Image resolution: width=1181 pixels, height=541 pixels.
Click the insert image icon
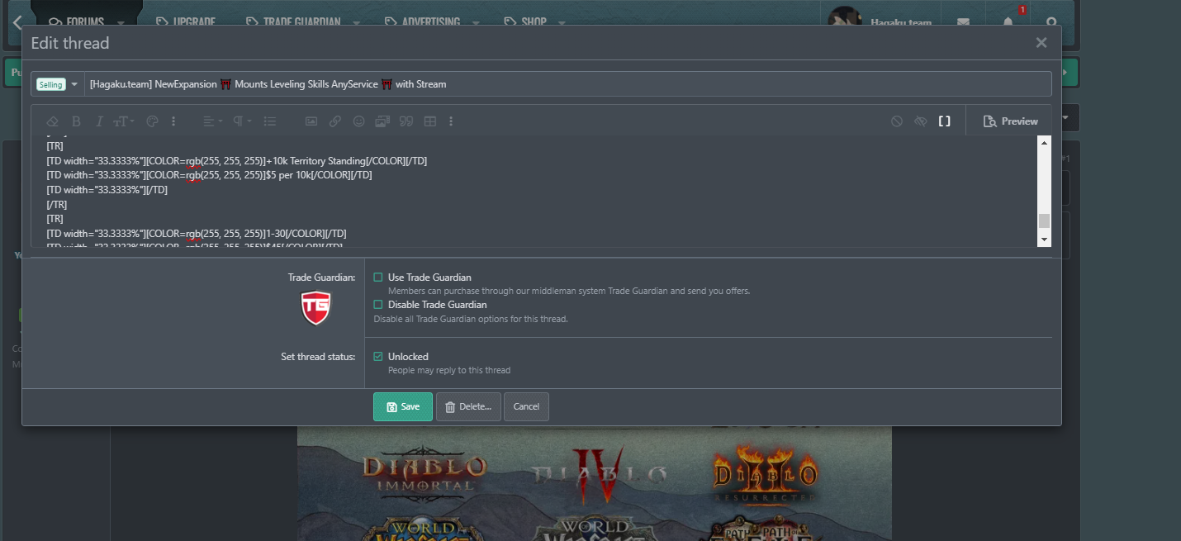(311, 121)
